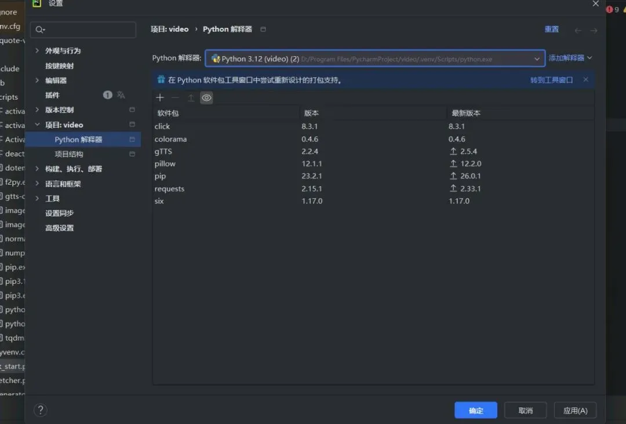Open the 添加解释器 dropdown

tap(570, 58)
